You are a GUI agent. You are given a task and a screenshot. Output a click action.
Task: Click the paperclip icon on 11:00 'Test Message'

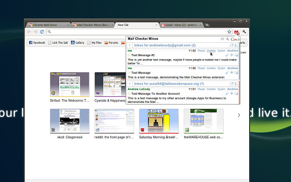[227, 72]
